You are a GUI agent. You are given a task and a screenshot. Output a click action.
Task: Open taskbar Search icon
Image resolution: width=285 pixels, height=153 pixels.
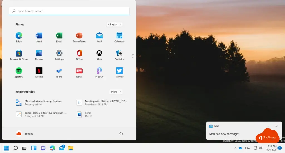coord(16,148)
